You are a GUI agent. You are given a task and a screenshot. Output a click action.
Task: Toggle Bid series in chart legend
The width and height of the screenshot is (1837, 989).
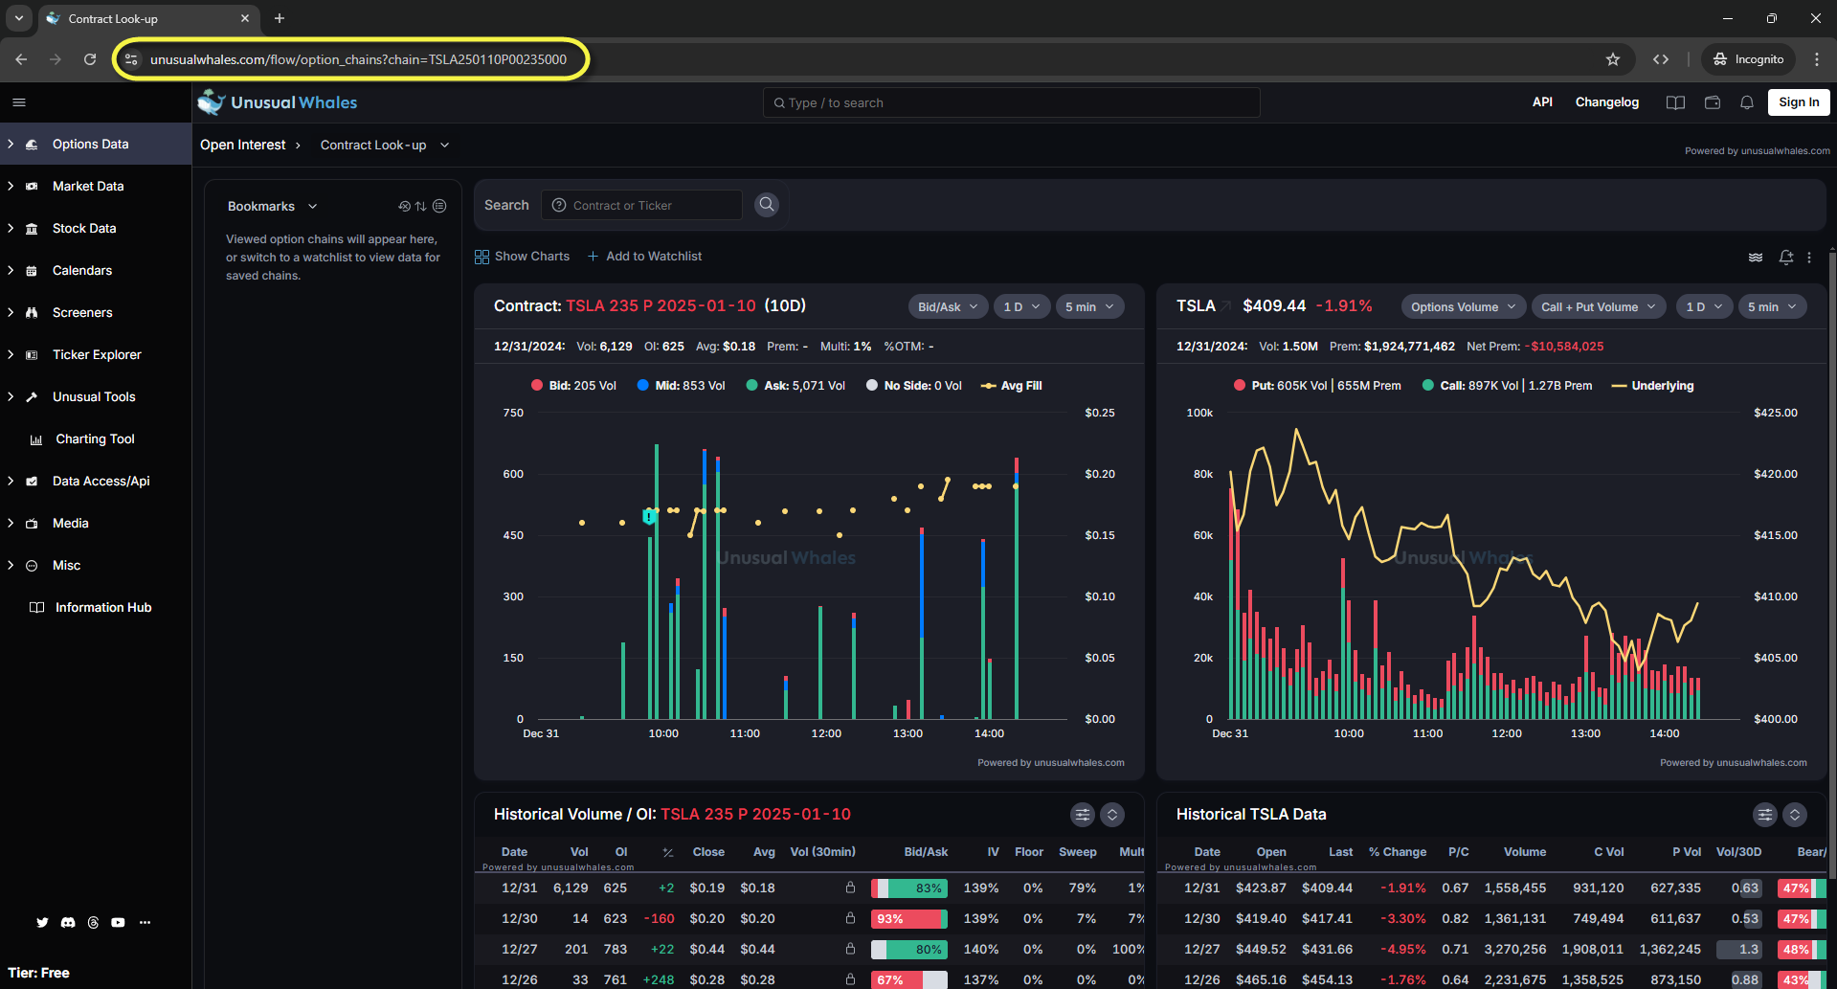pos(573,386)
